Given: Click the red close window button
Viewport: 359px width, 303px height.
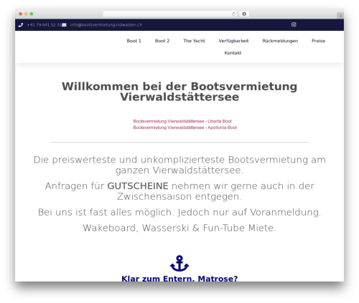Looking at the screenshot, I should (21, 14).
